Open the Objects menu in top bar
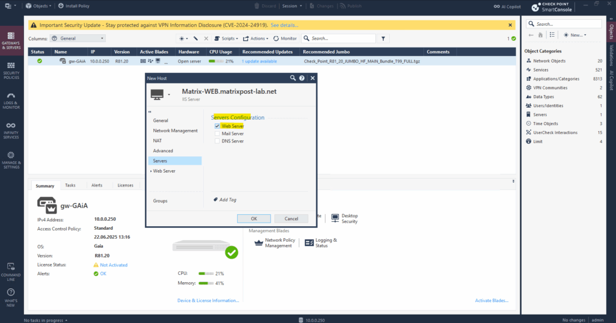The width and height of the screenshot is (616, 323). coord(38,6)
